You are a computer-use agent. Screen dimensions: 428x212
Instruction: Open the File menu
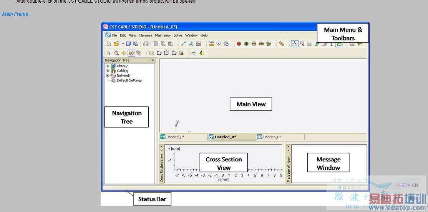[114, 35]
